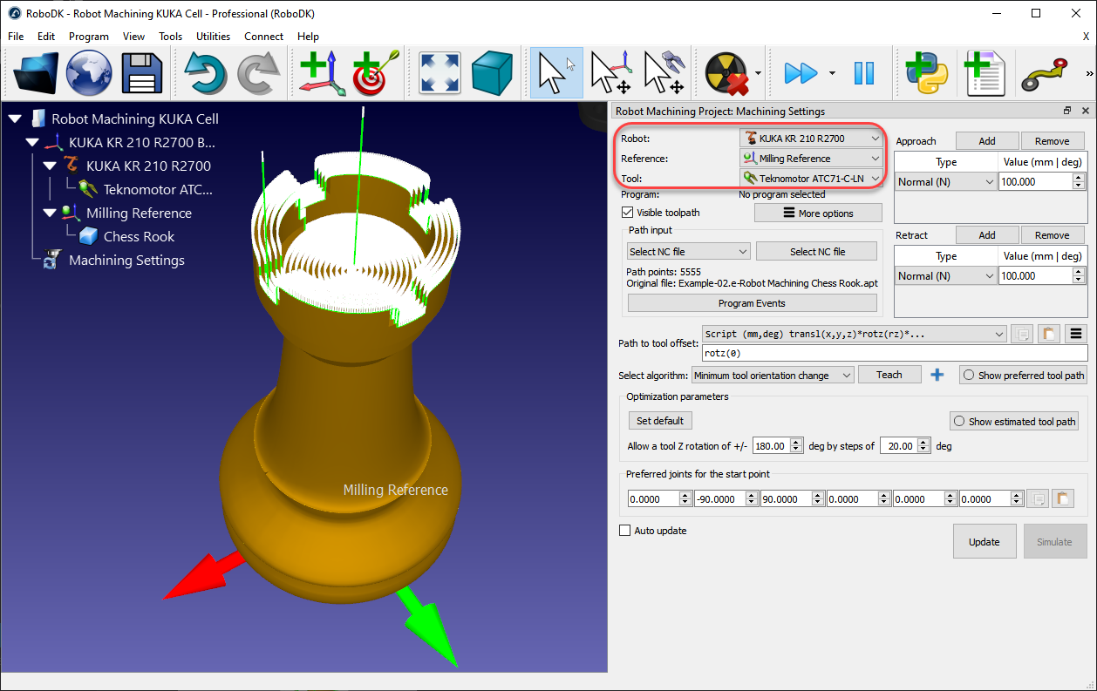Toggle the Visible toolpath checkbox
Viewport: 1097px width, 691px height.
[627, 212]
